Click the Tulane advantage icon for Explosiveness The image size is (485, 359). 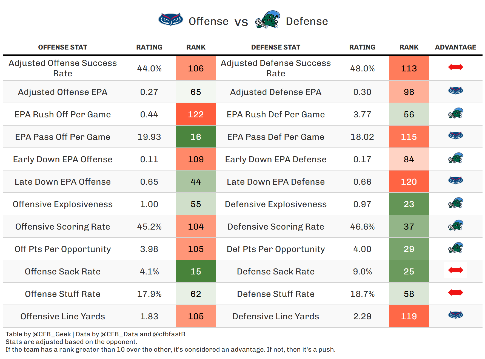(455, 203)
